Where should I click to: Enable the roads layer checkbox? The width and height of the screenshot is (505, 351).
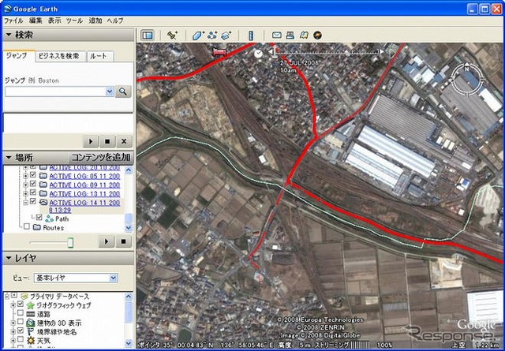pos(21,312)
